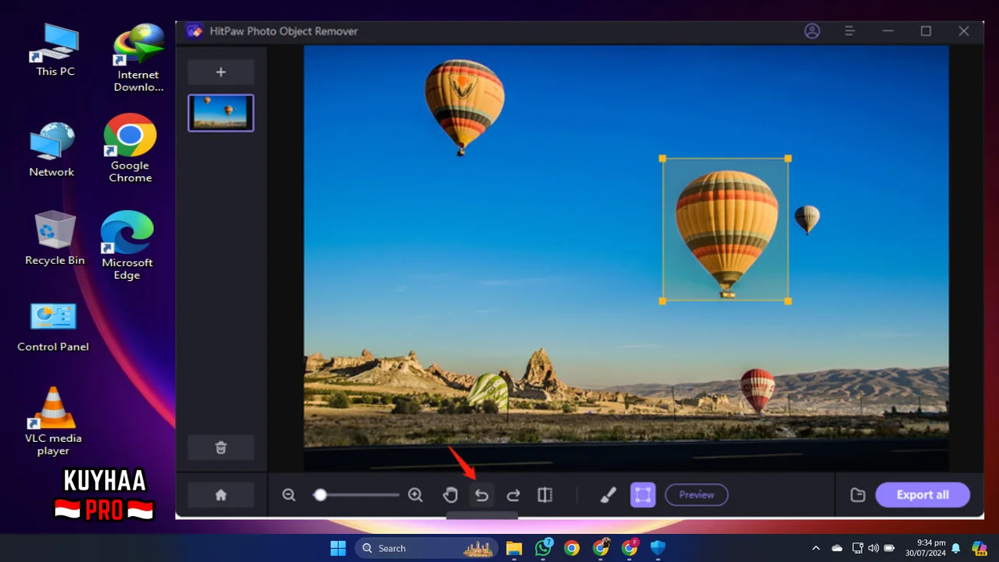Viewport: 999px width, 562px height.
Task: Open notifications bell icon
Action: pyautogui.click(x=956, y=548)
